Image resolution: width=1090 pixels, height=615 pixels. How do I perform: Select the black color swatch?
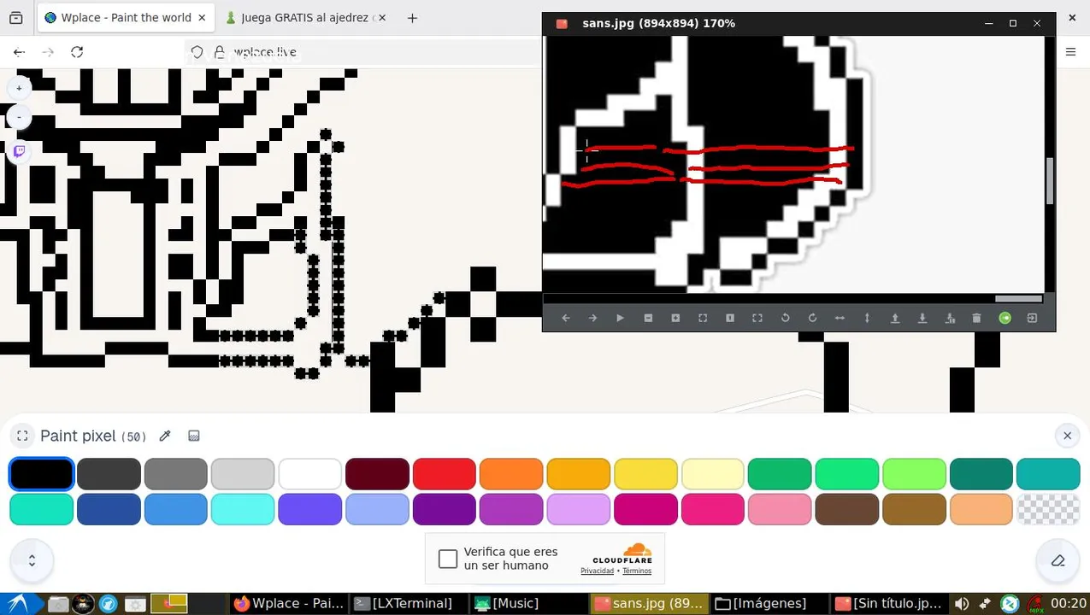[42, 474]
